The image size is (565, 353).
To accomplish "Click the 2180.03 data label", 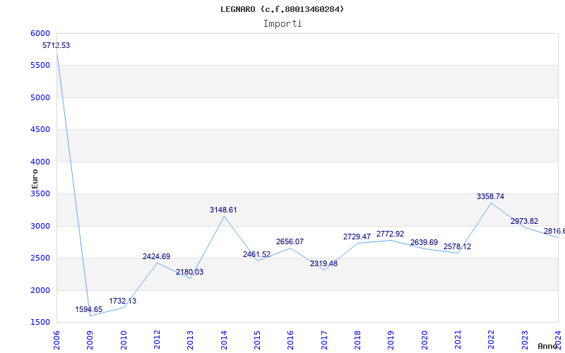I will tap(189, 272).
